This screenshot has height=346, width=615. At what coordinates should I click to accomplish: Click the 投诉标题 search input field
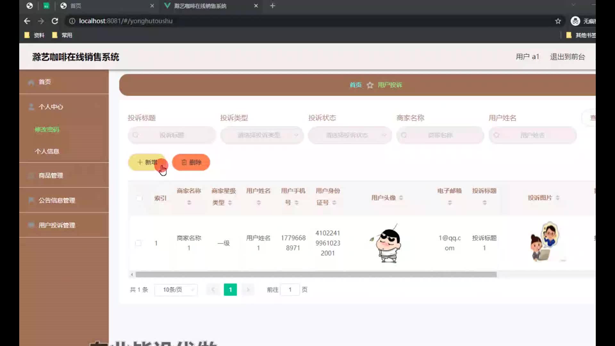tap(172, 135)
